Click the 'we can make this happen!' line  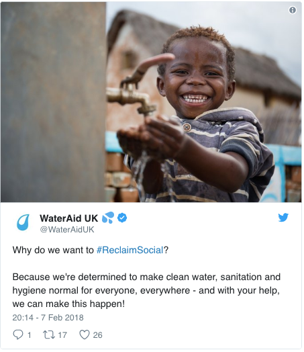(68, 304)
